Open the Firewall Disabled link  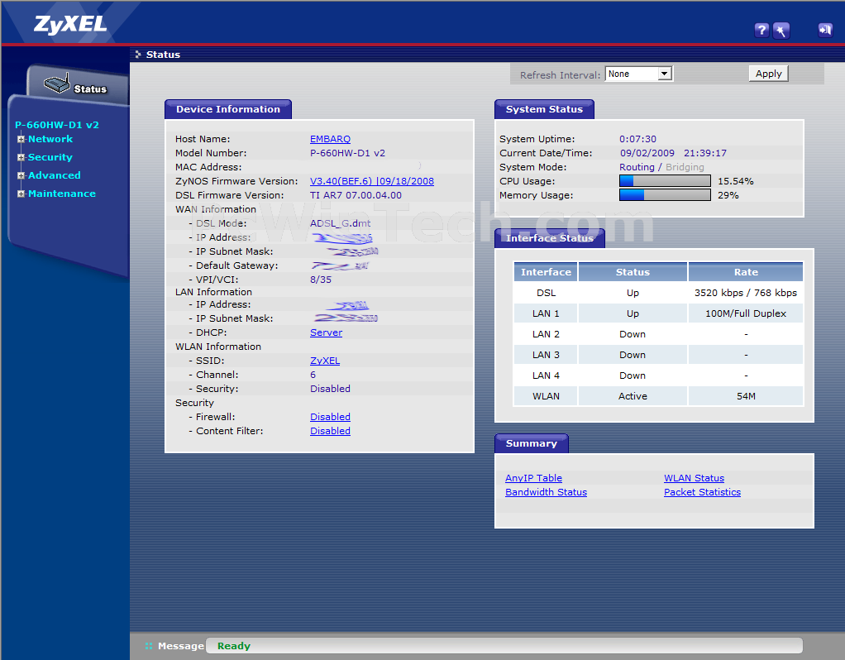pos(331,417)
